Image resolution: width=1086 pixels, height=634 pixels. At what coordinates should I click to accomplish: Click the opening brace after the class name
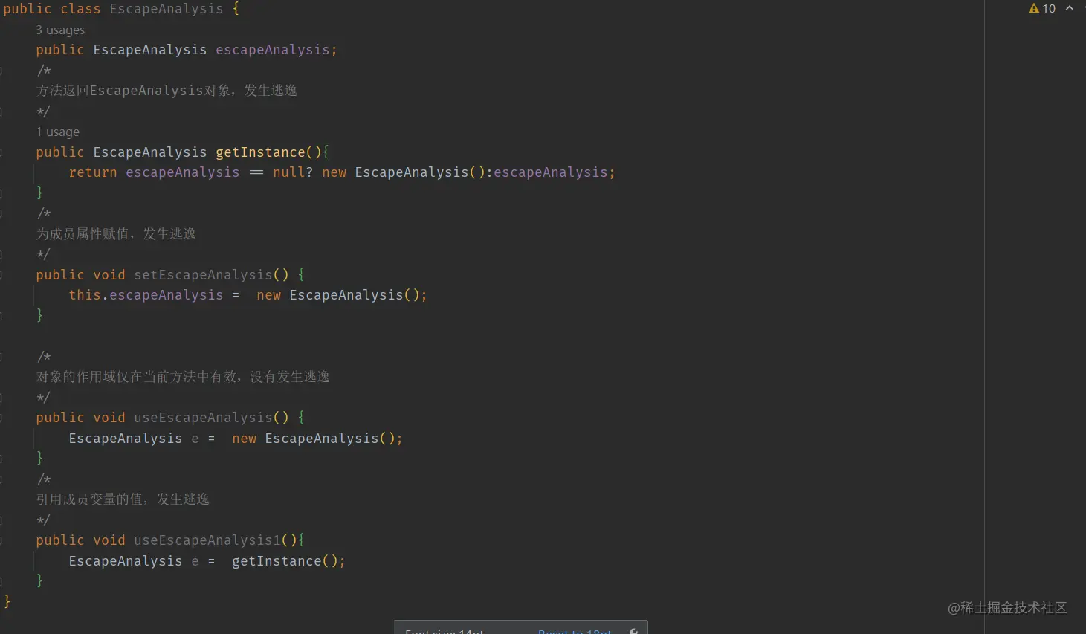coord(236,9)
